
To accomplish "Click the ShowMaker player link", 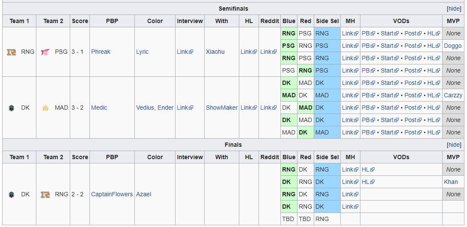I will pos(221,108).
